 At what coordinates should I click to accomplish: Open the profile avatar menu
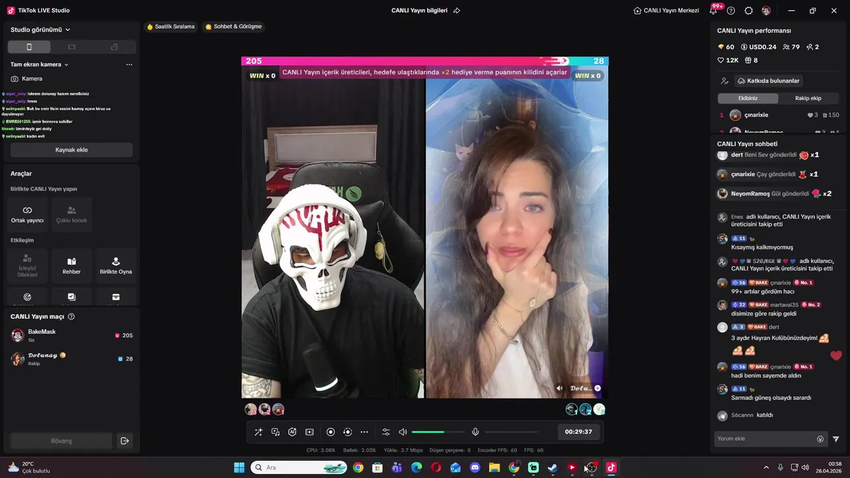[x=766, y=11]
